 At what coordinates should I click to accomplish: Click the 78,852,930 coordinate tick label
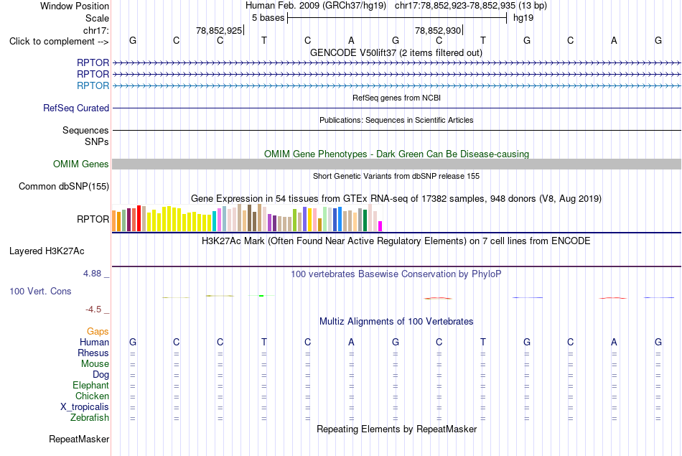[x=438, y=30]
